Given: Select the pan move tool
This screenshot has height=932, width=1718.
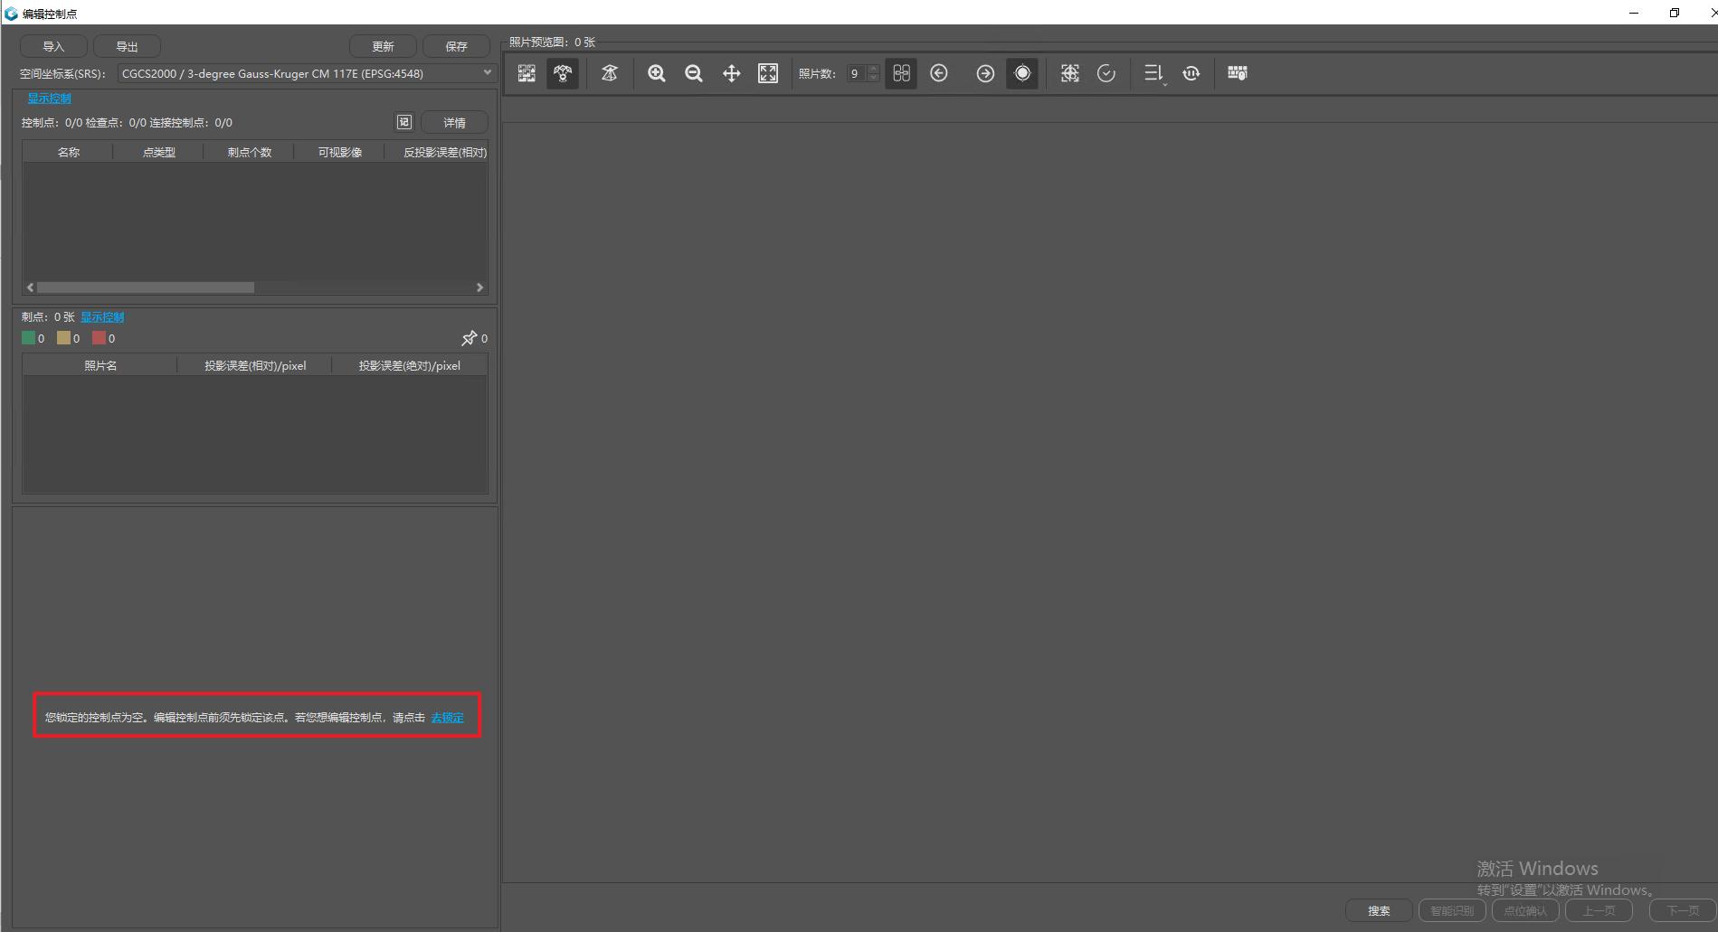Looking at the screenshot, I should tap(731, 73).
